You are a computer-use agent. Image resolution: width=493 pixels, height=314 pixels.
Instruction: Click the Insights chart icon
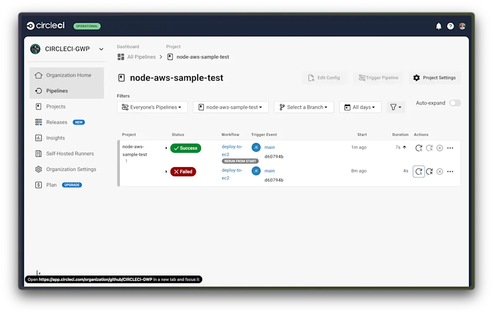click(38, 138)
